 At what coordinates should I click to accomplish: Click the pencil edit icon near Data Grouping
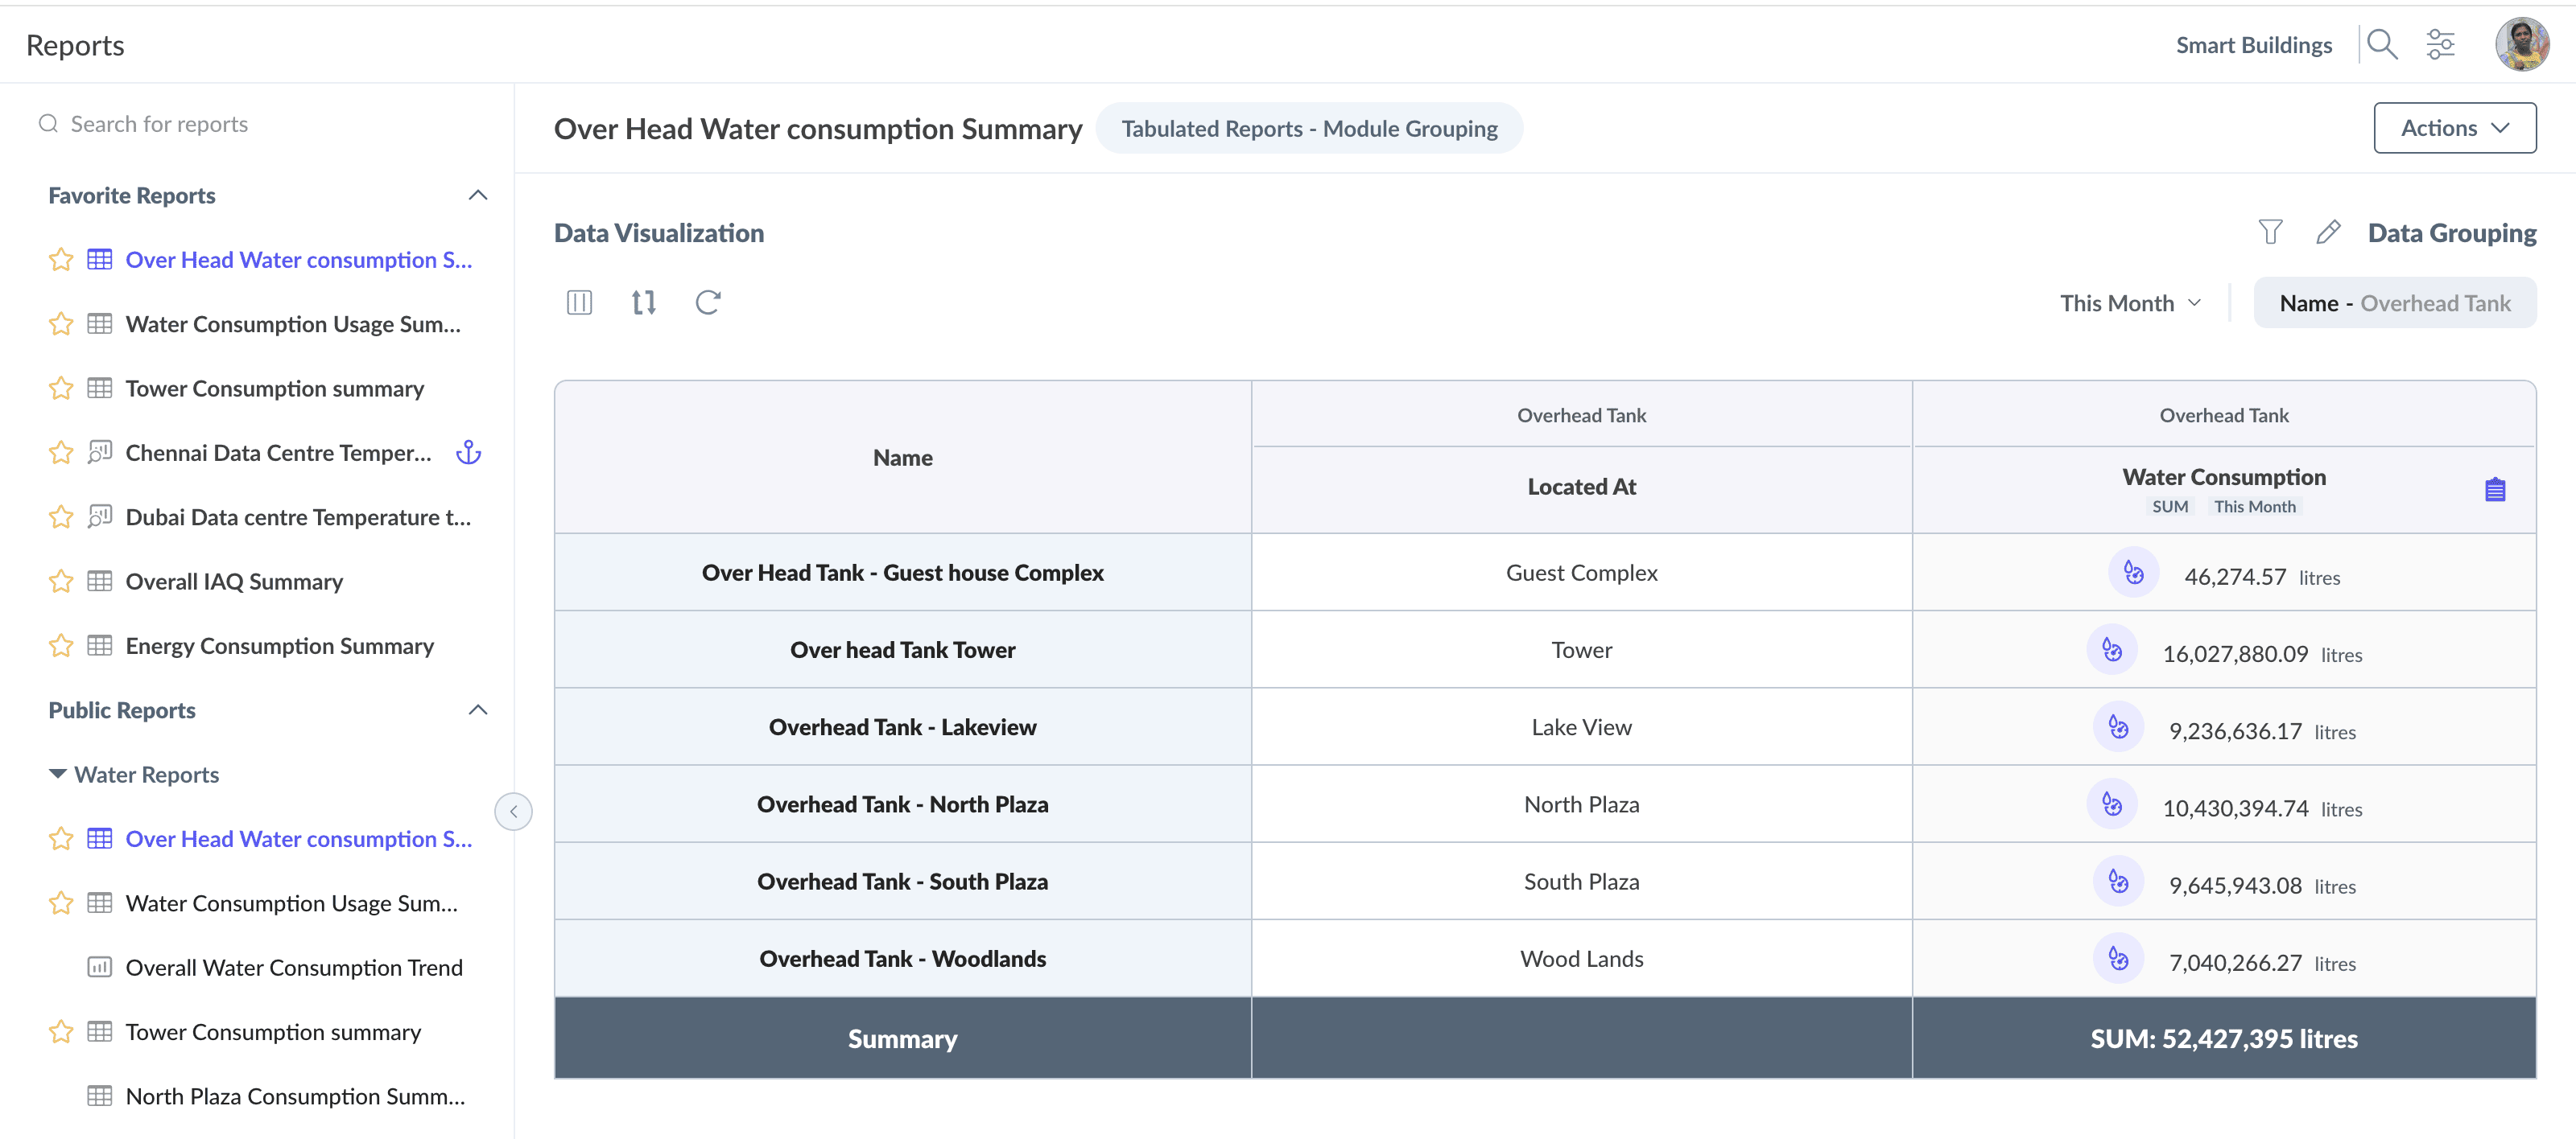(x=2327, y=232)
